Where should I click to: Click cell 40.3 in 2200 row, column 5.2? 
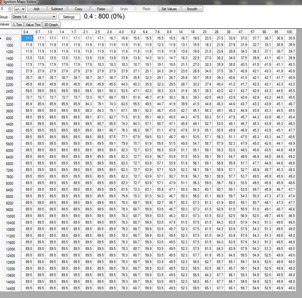click(x=135, y=84)
